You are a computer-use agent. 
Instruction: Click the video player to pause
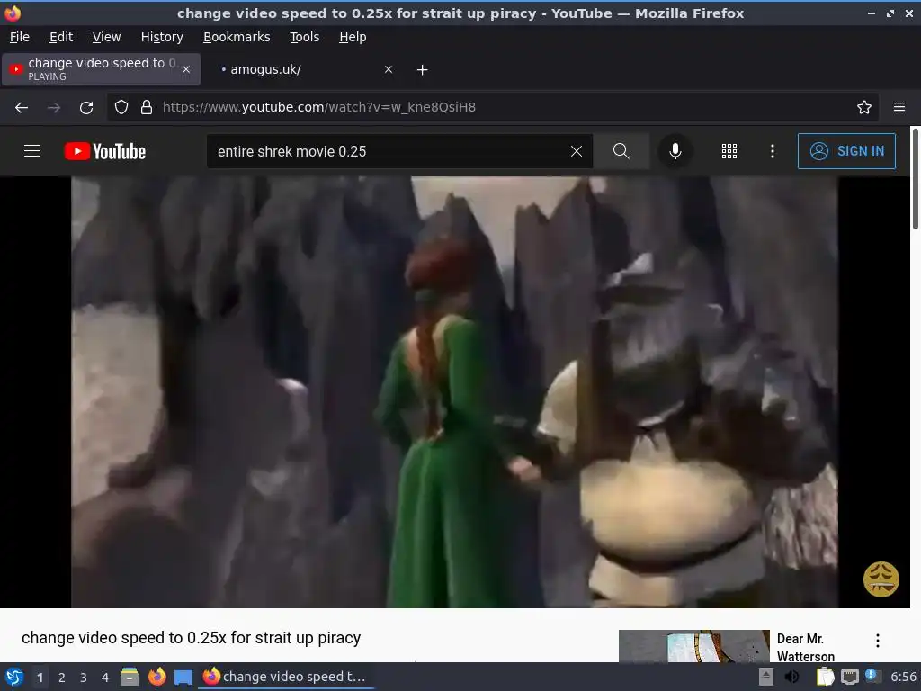454,392
